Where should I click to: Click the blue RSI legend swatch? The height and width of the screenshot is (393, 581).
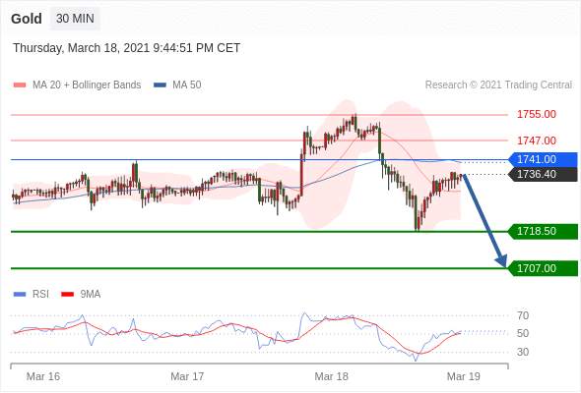coord(20,295)
